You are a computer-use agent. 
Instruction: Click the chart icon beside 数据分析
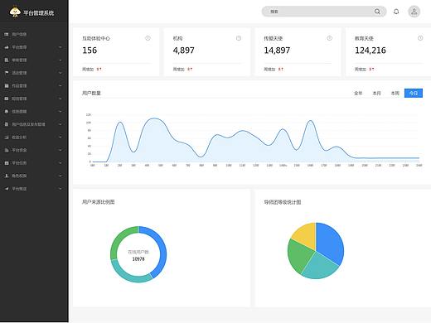pyautogui.click(x=7, y=137)
